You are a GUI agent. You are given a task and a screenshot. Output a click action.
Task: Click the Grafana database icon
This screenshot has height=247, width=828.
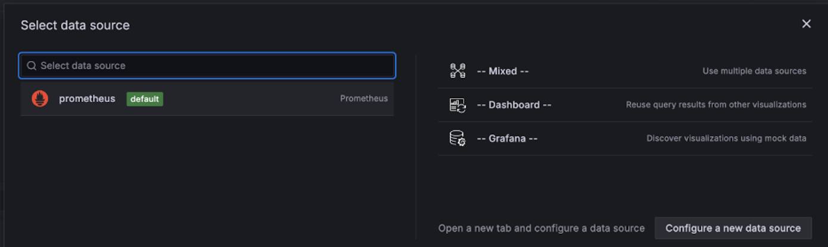(x=458, y=139)
